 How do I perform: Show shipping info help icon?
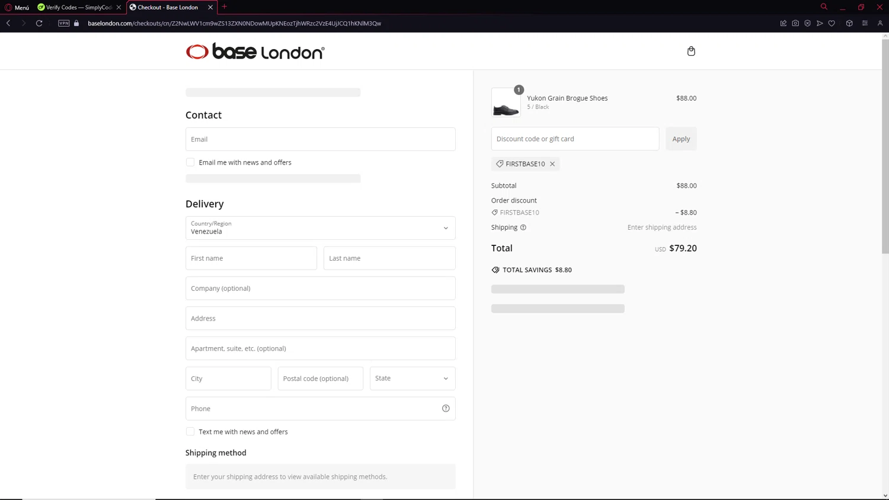coord(523,227)
